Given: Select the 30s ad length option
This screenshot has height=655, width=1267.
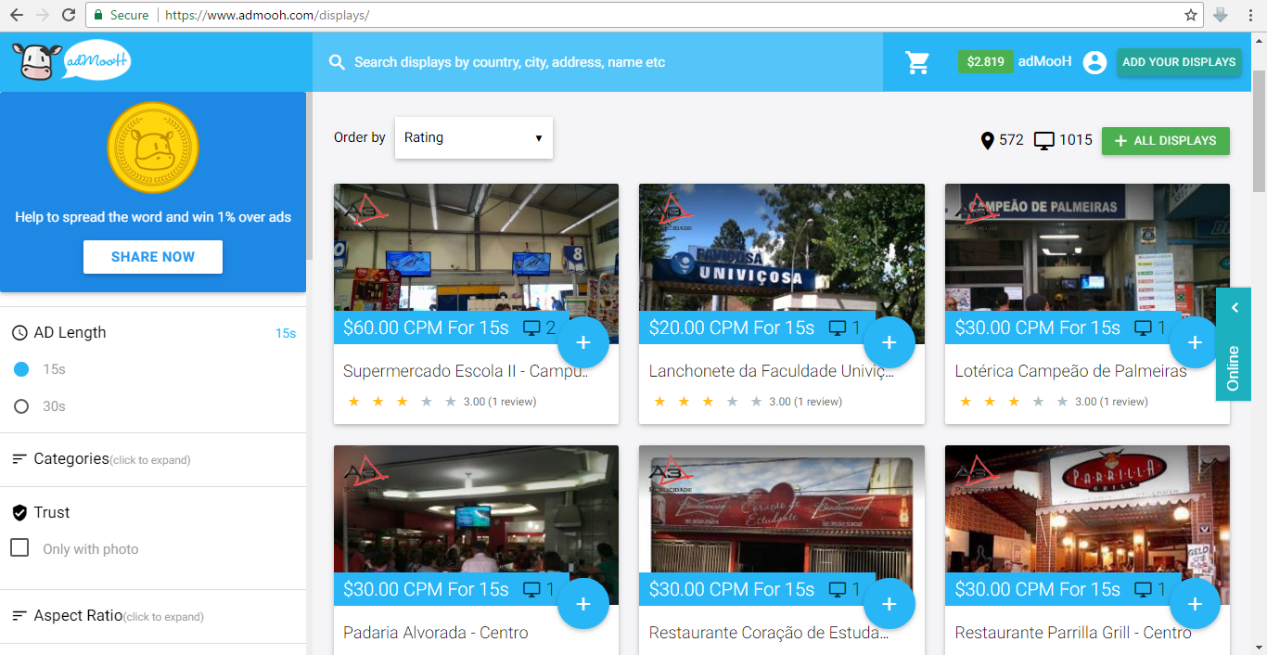Looking at the screenshot, I should pyautogui.click(x=21, y=406).
